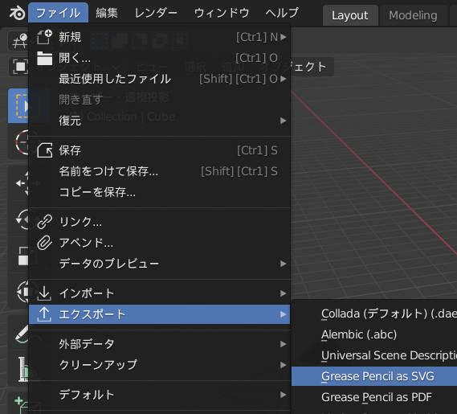Expand the 外部データ submenu
The width and height of the screenshot is (457, 414).
coord(159,344)
